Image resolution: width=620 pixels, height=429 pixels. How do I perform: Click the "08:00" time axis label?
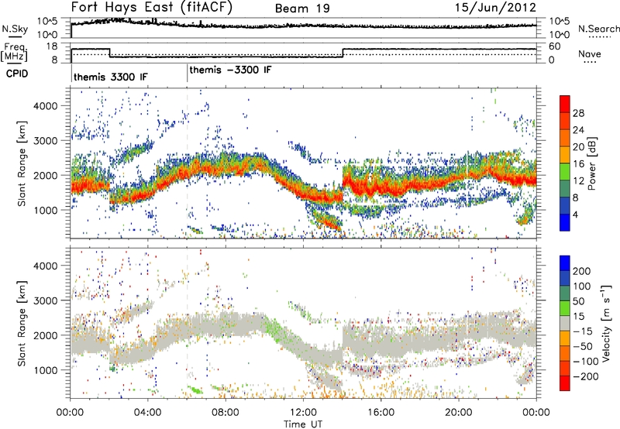[x=226, y=413]
